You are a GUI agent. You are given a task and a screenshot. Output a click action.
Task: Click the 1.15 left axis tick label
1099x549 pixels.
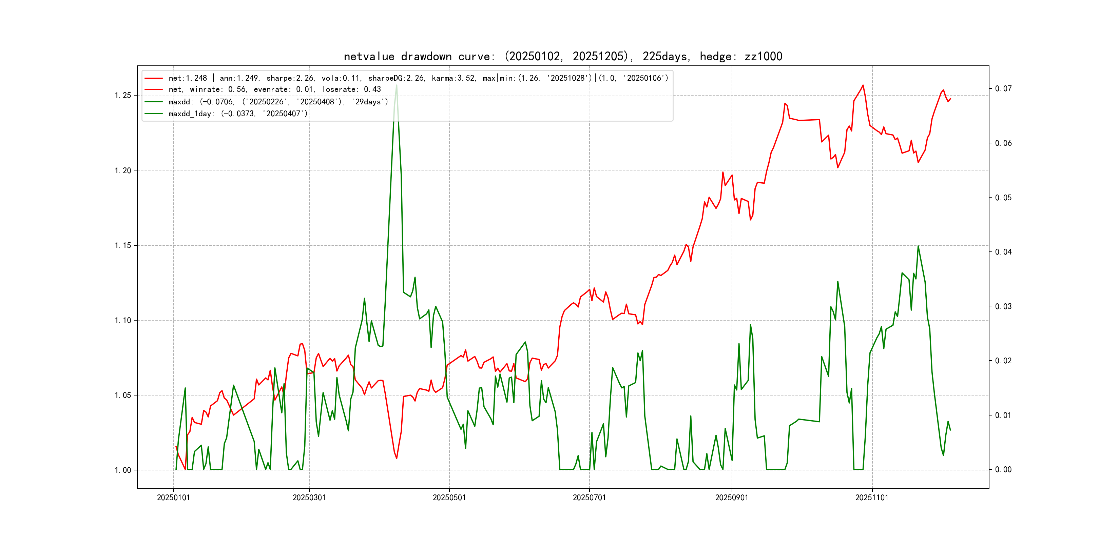point(123,245)
